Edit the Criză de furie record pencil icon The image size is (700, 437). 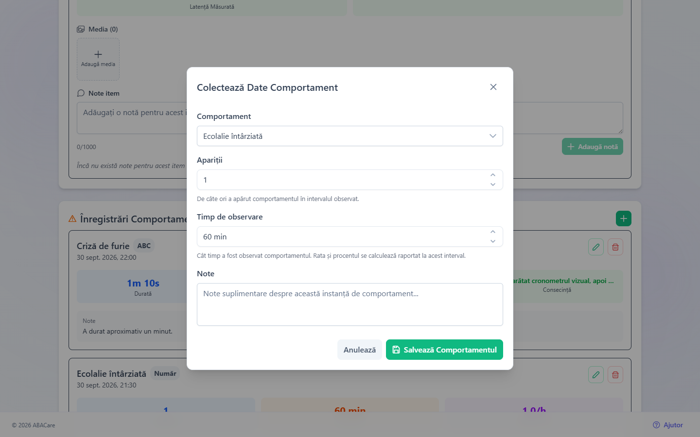pos(596,247)
